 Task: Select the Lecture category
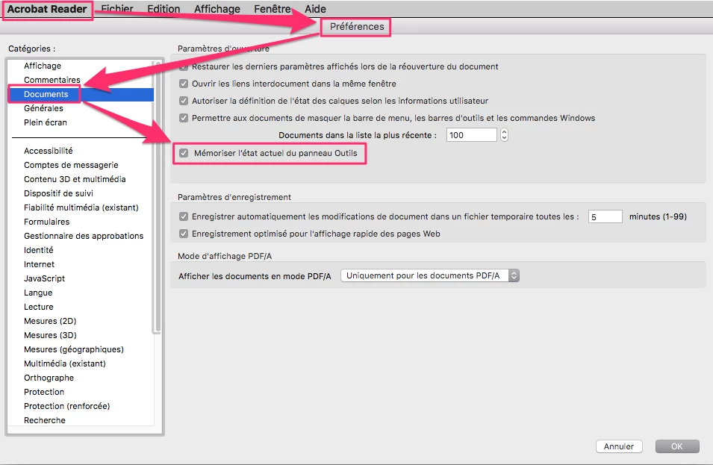click(x=39, y=307)
